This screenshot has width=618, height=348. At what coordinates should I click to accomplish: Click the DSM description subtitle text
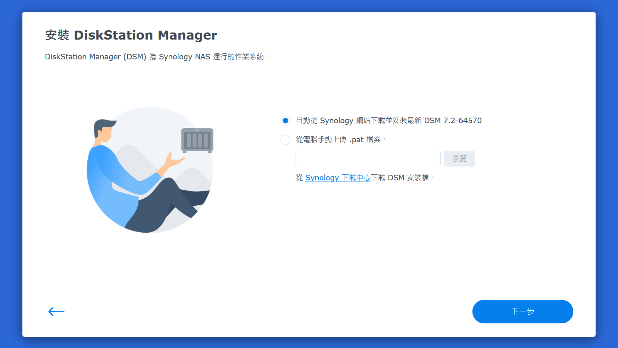tap(157, 57)
